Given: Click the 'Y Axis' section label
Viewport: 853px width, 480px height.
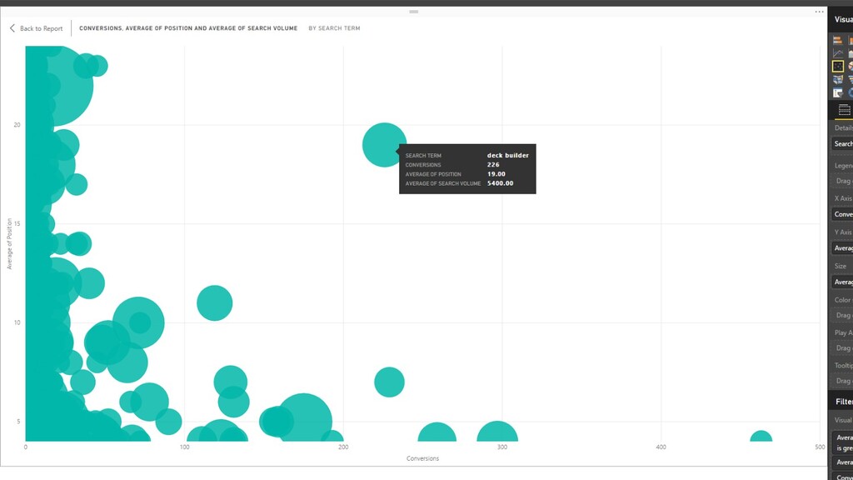Looking at the screenshot, I should pyautogui.click(x=843, y=232).
